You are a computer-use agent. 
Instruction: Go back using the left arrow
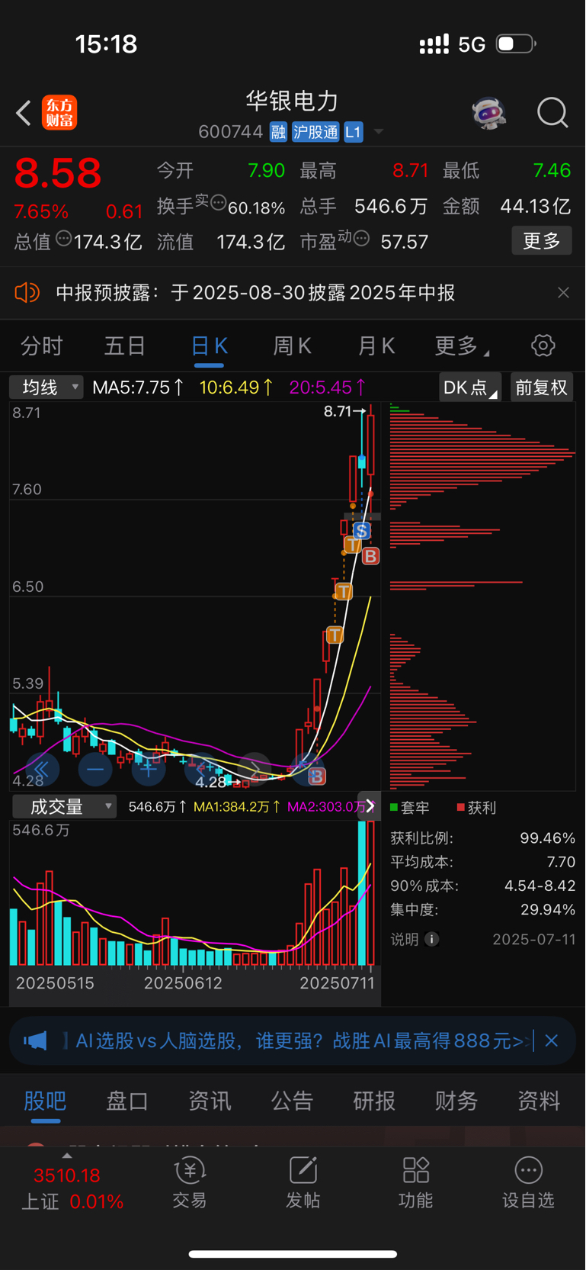pos(24,113)
